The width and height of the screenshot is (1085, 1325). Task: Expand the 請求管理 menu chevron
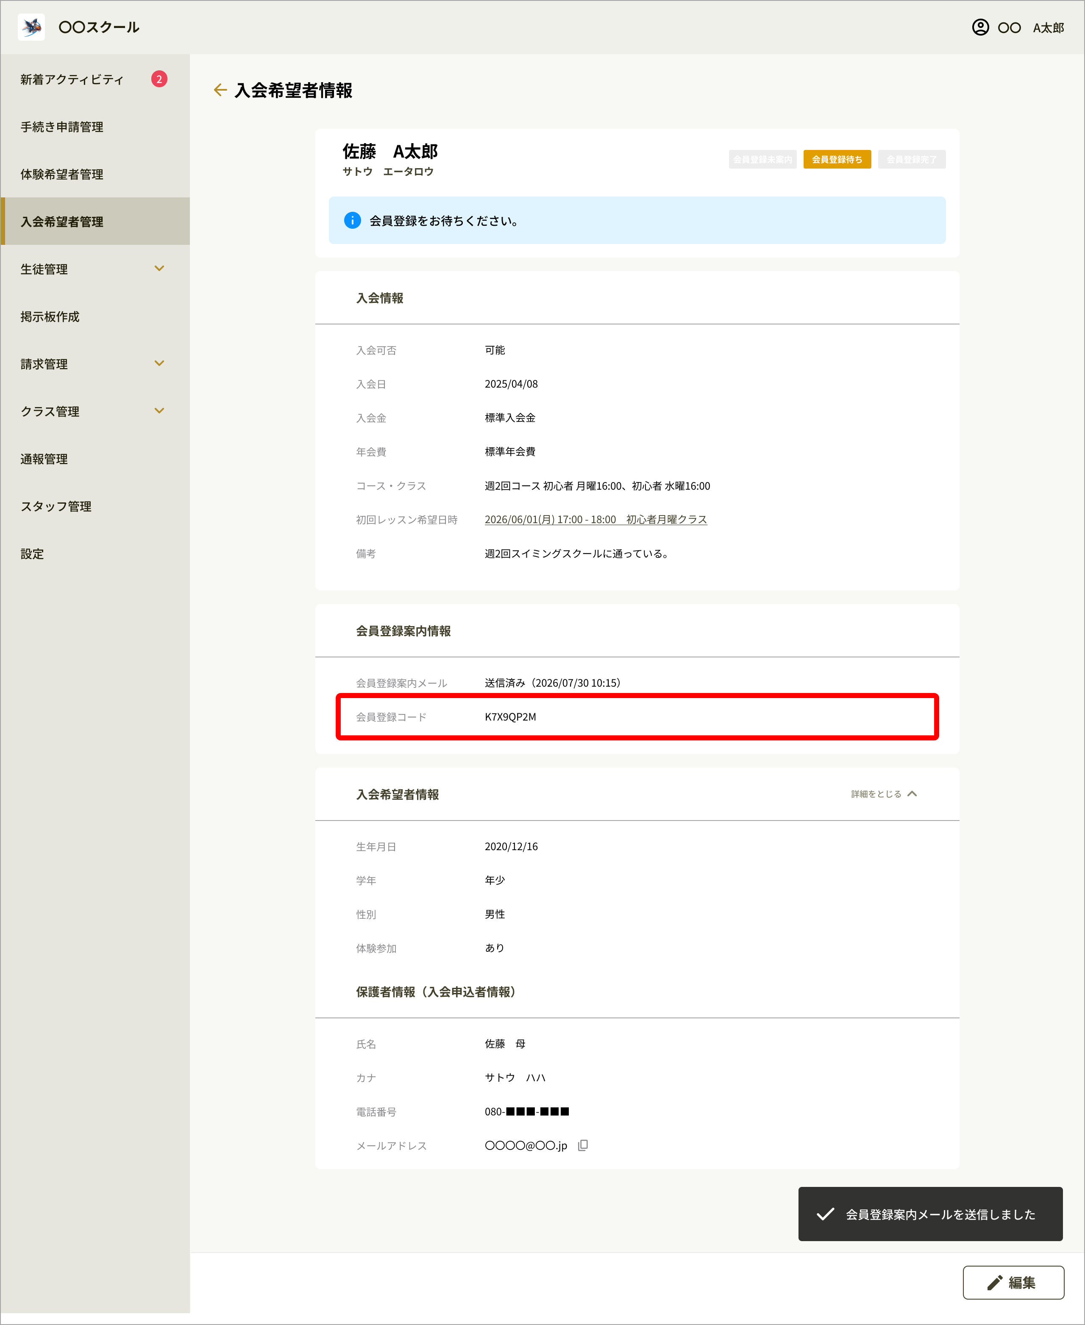(159, 363)
